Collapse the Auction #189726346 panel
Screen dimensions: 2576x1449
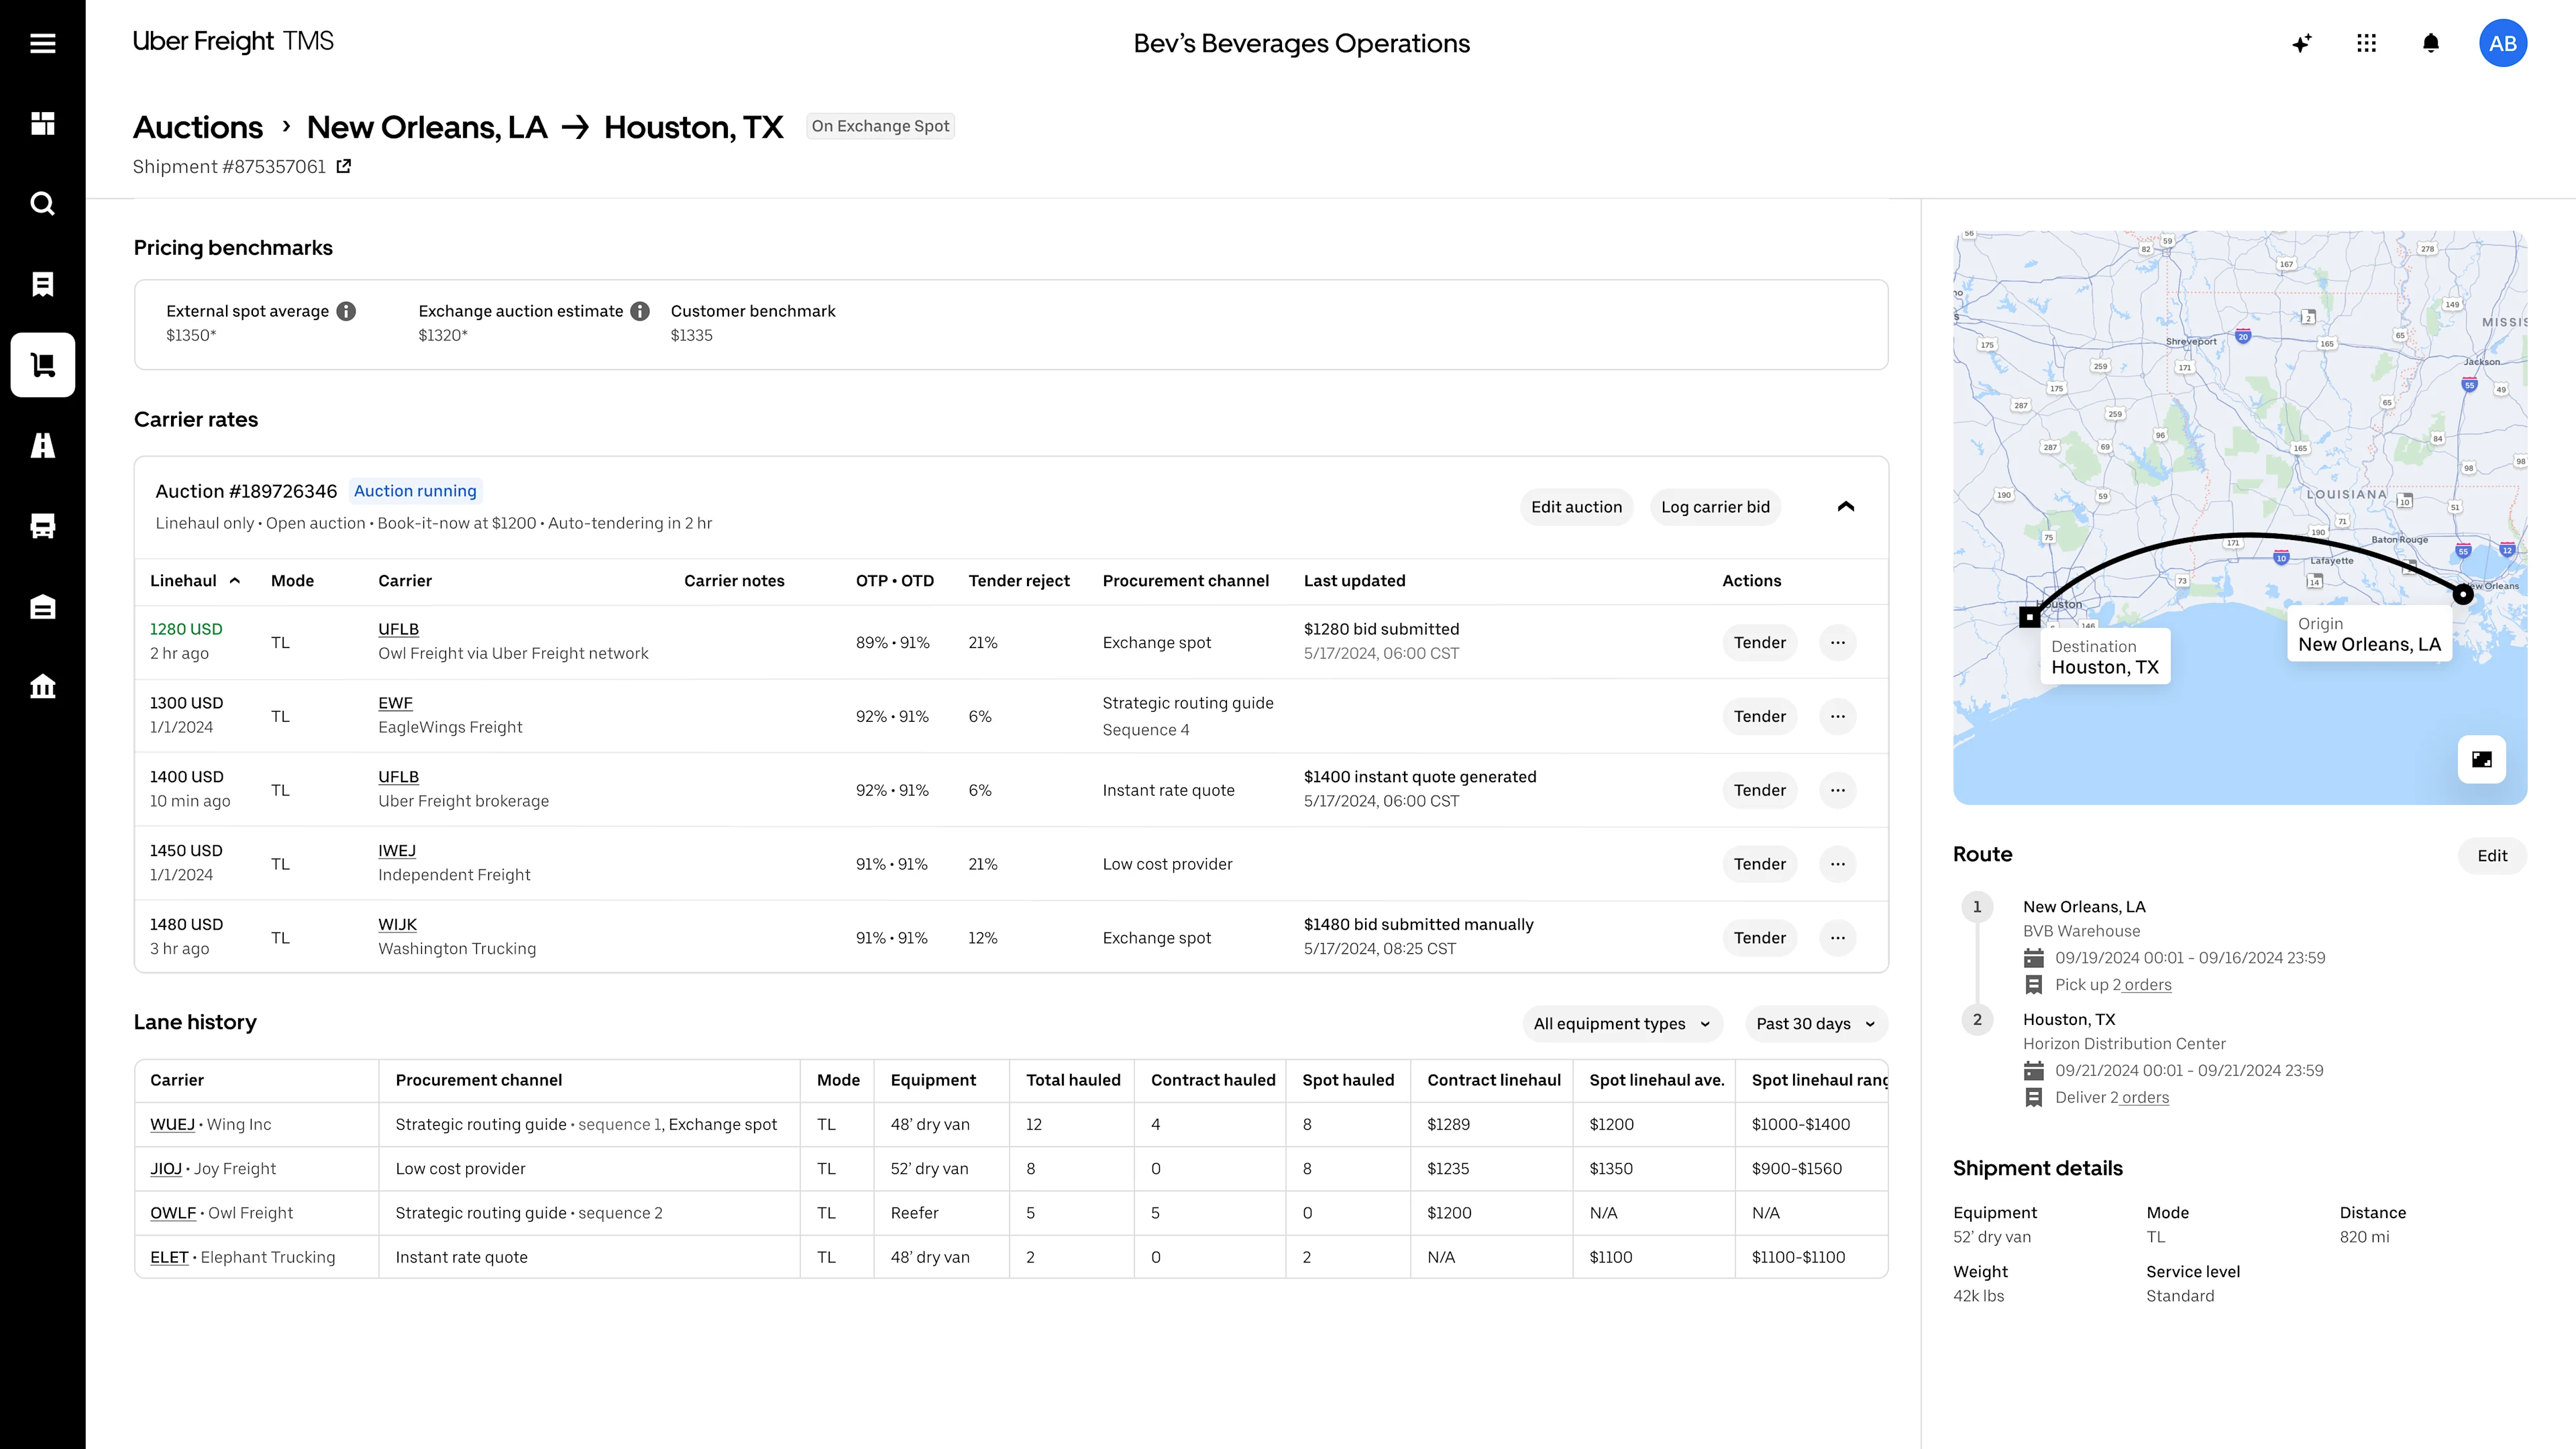(1846, 506)
